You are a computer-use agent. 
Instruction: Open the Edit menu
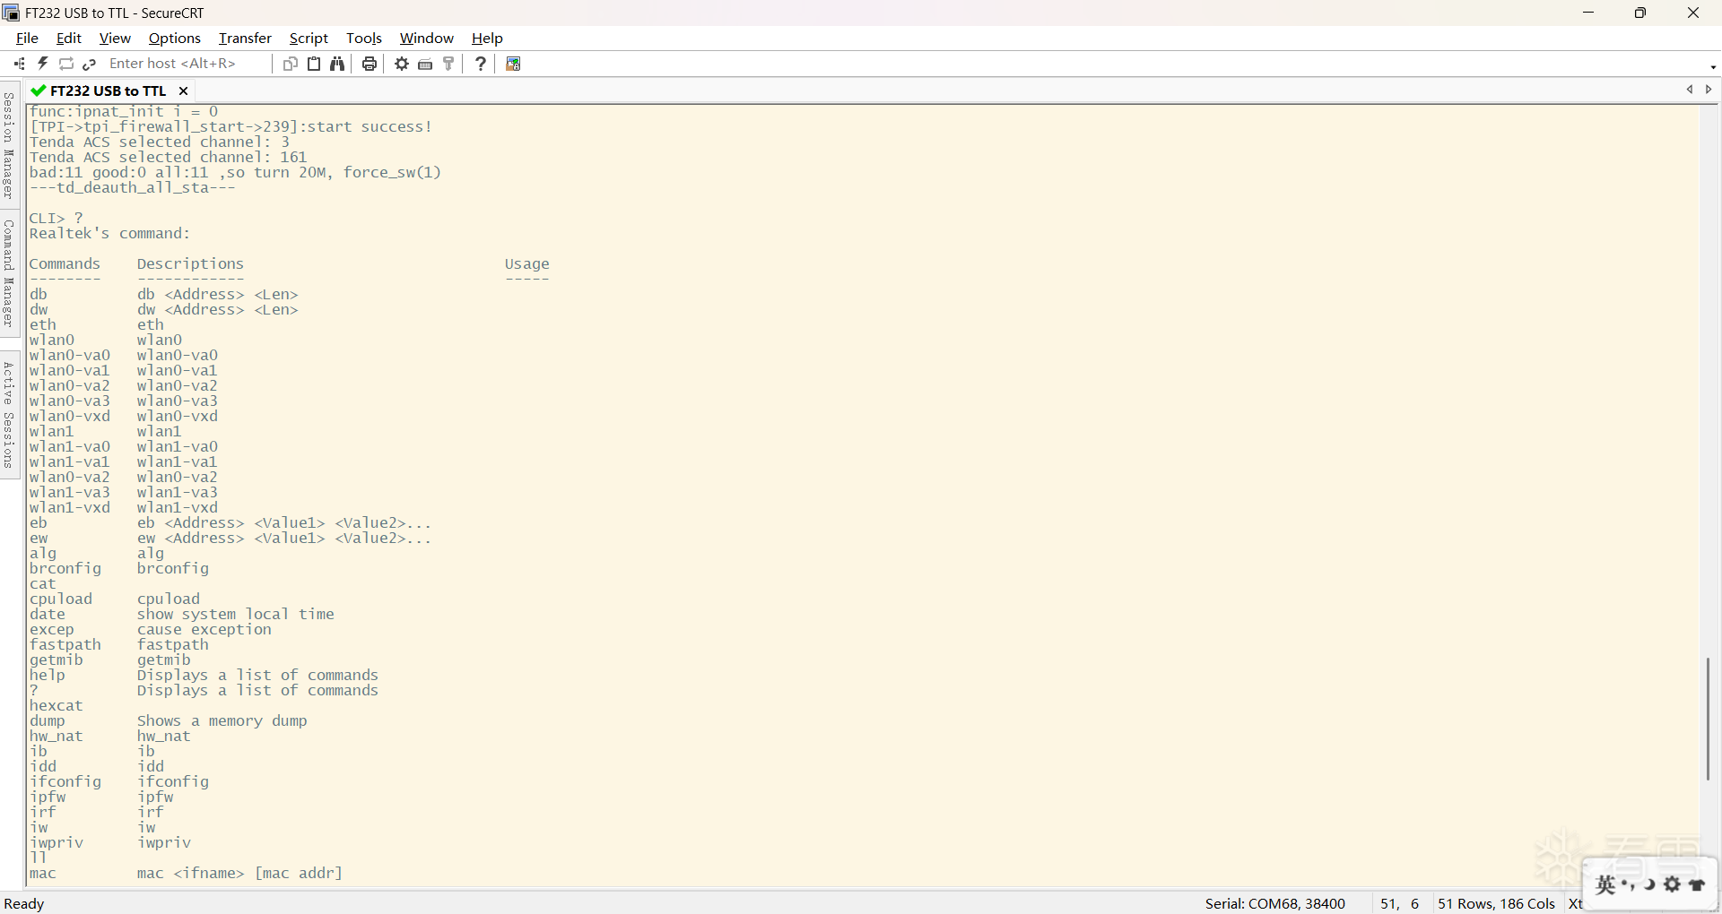pyautogui.click(x=69, y=38)
